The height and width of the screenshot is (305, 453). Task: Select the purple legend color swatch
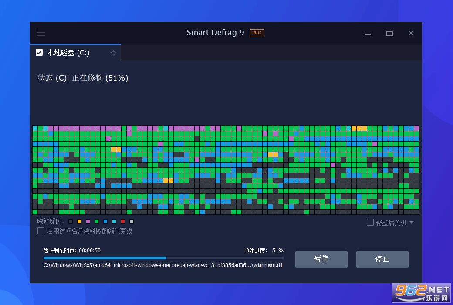(88, 221)
